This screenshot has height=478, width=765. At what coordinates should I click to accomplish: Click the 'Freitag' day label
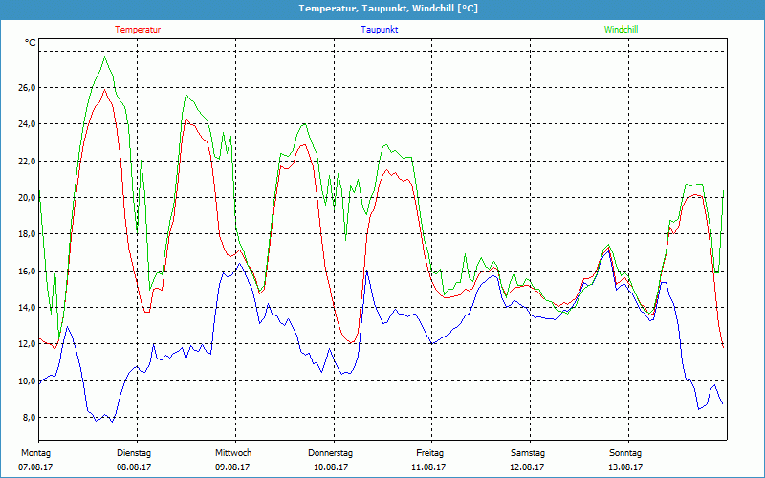click(x=429, y=453)
